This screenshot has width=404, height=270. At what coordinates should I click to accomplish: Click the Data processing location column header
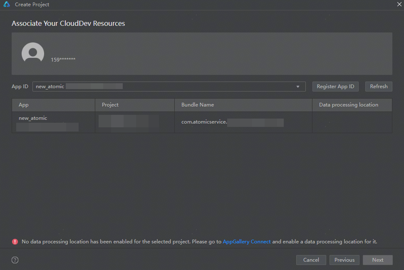[x=349, y=105]
